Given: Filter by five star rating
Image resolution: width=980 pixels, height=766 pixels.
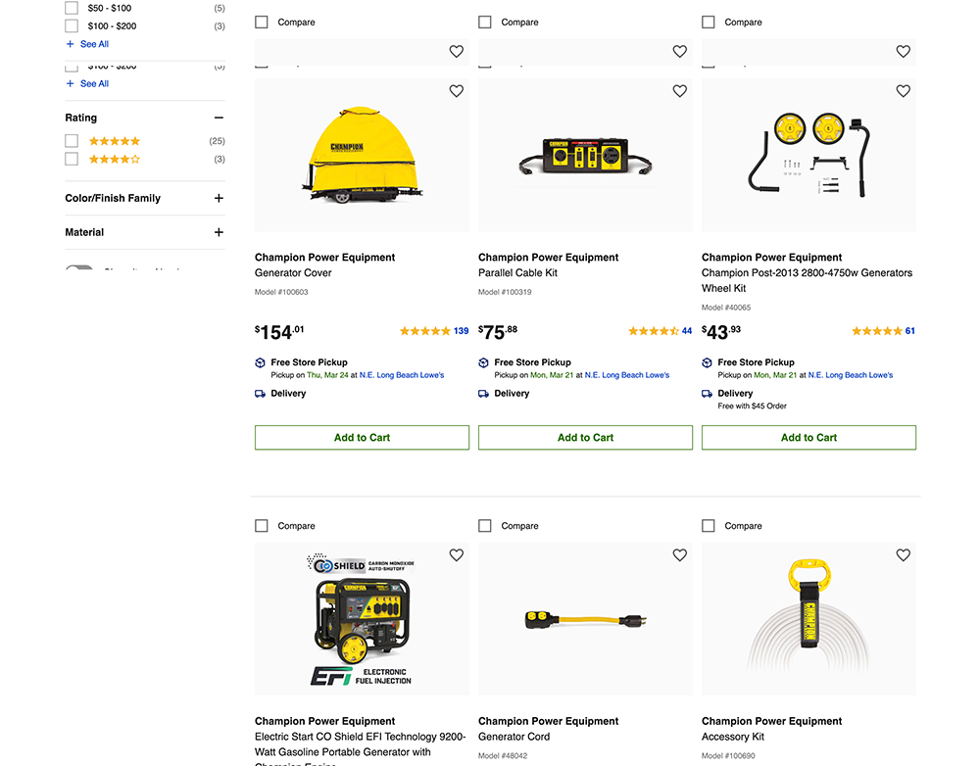Looking at the screenshot, I should (72, 141).
